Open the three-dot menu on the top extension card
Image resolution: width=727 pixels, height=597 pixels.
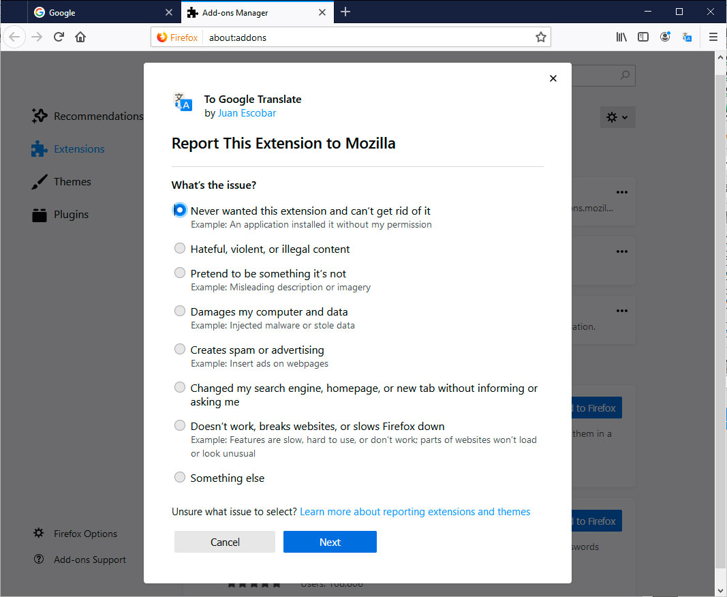click(x=621, y=192)
